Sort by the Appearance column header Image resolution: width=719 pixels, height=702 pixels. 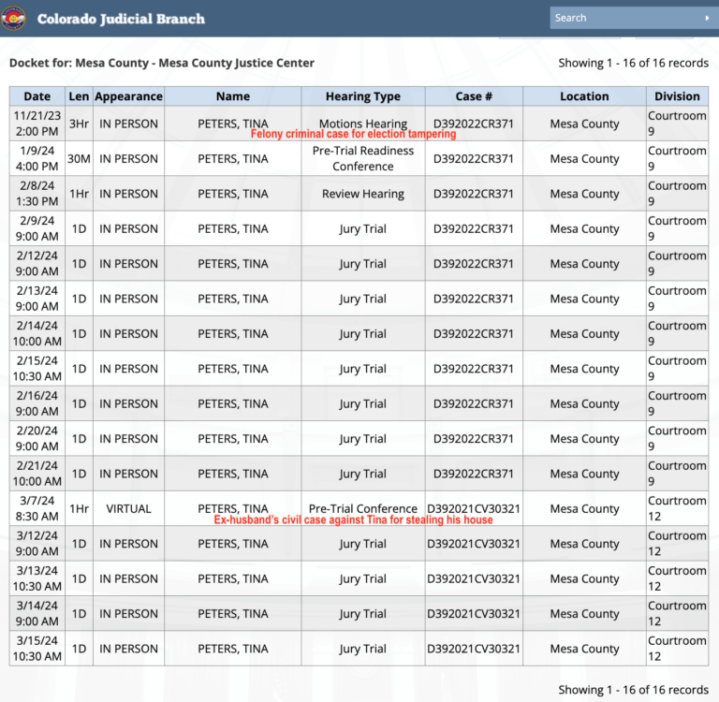coord(128,96)
